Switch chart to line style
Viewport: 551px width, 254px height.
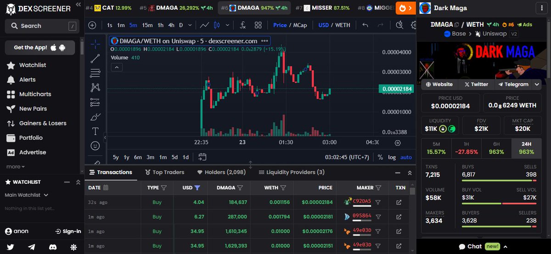(x=205, y=25)
